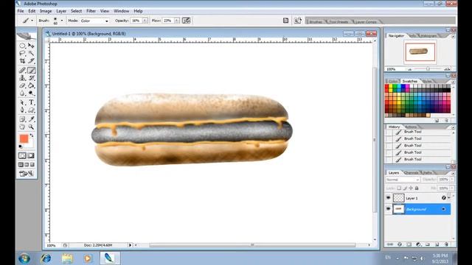This screenshot has height=265, width=472.
Task: Select the Dodge tool
Action: coord(31,93)
